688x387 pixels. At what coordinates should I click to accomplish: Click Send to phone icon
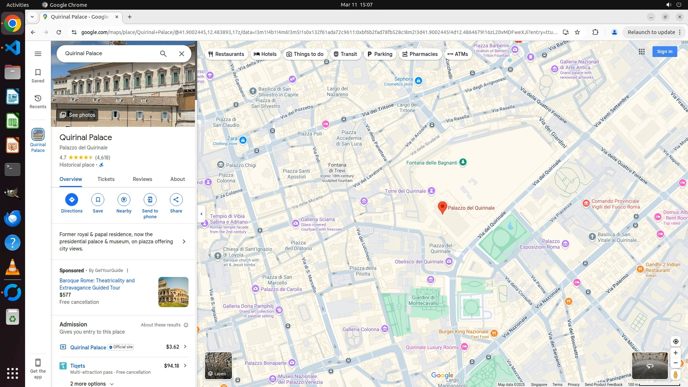(150, 200)
